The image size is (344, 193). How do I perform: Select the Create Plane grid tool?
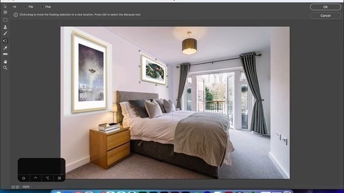tap(5, 12)
